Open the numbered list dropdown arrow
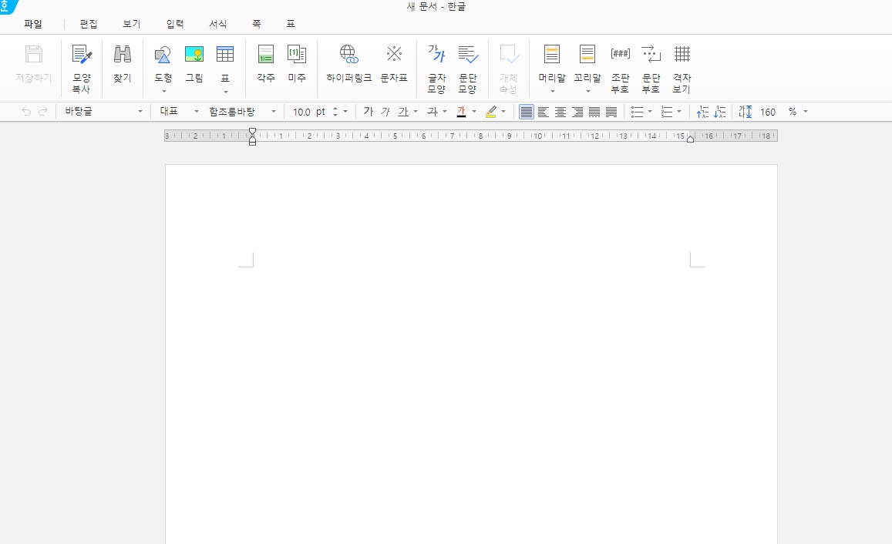892x544 pixels. point(679,112)
